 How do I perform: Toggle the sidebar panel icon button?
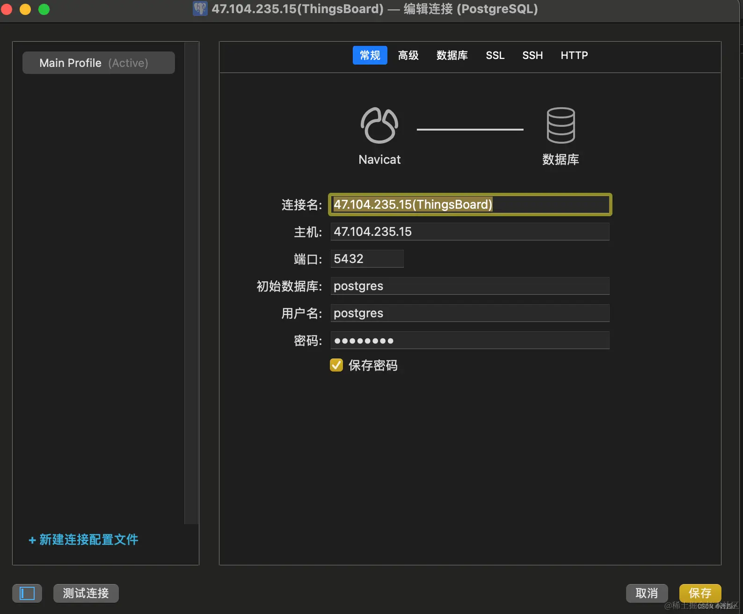[x=27, y=593]
